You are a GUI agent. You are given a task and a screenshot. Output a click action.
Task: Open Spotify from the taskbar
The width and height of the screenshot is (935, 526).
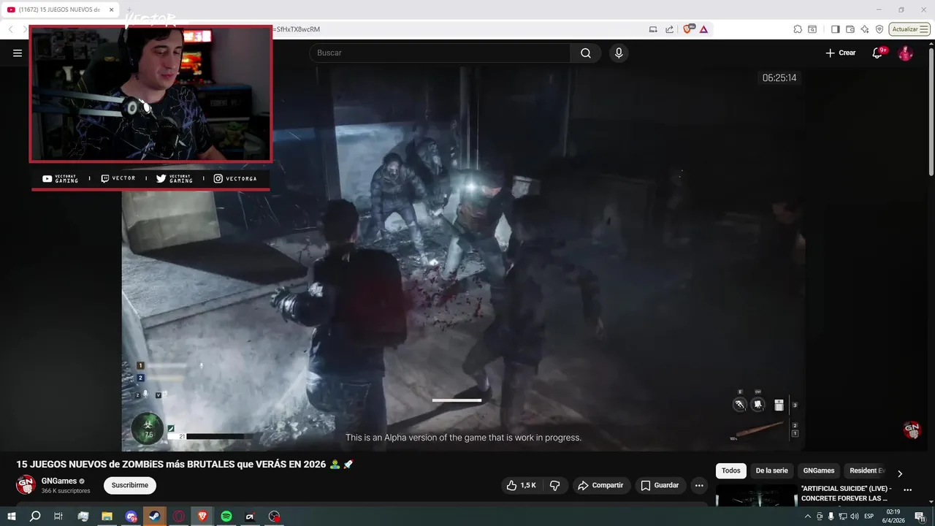click(226, 517)
